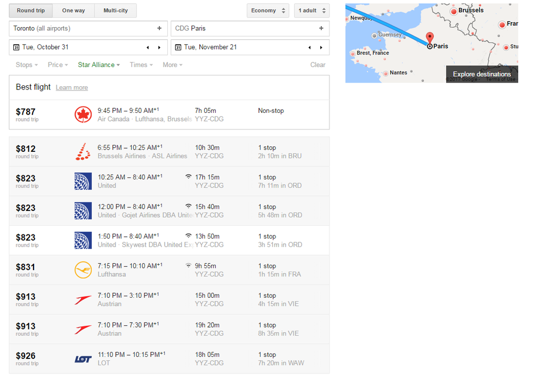Image resolution: width=533 pixels, height=384 pixels.
Task: Switch to the Multi-city tab
Action: (x=115, y=10)
